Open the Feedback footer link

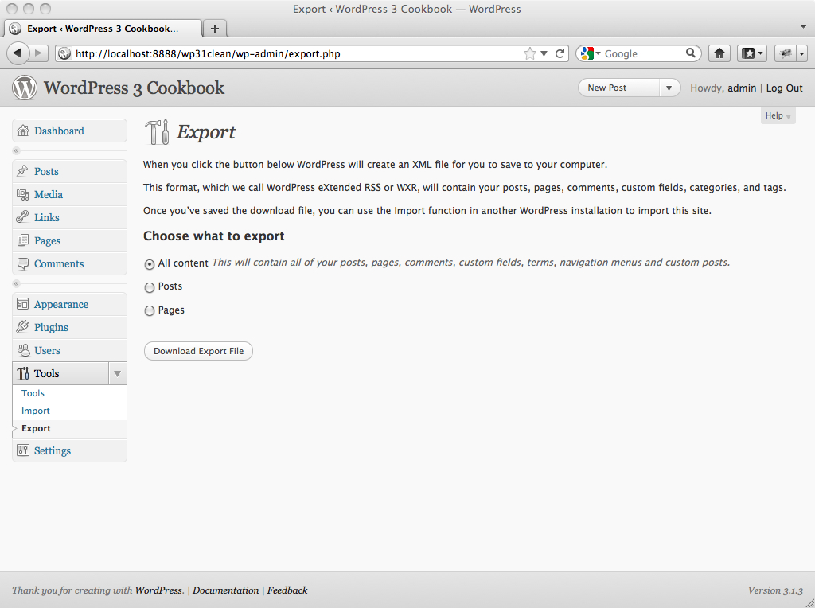287,590
